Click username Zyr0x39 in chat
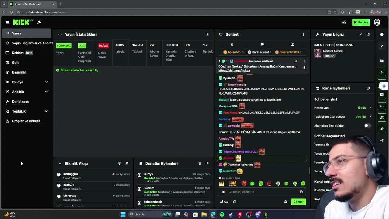The width and height of the screenshot is (389, 219). click(x=229, y=78)
